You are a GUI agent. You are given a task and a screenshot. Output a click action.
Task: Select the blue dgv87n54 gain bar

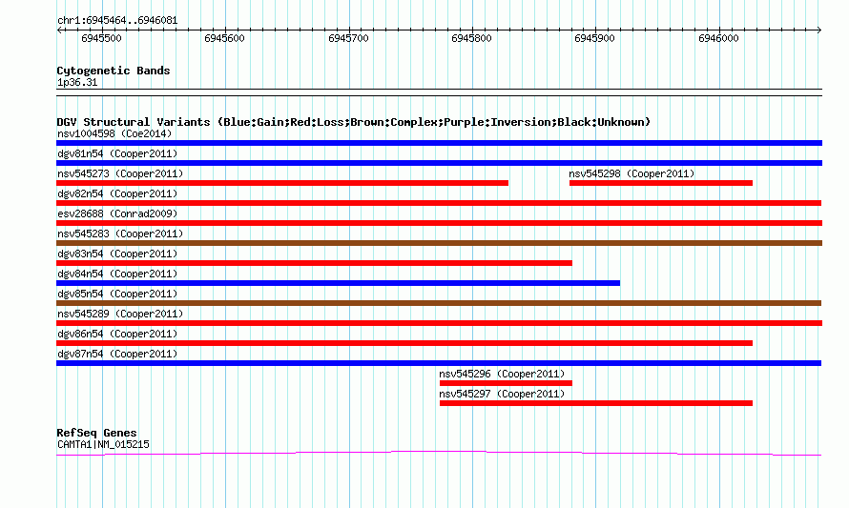tap(439, 363)
